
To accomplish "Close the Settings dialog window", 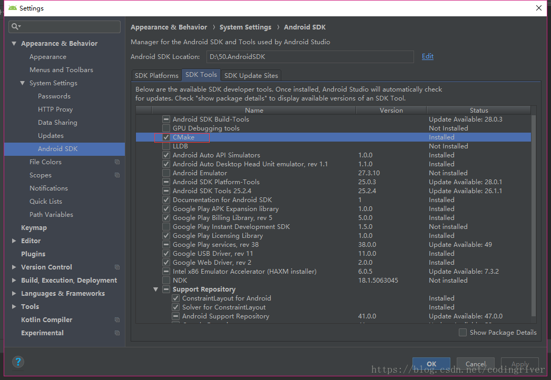I will (539, 8).
